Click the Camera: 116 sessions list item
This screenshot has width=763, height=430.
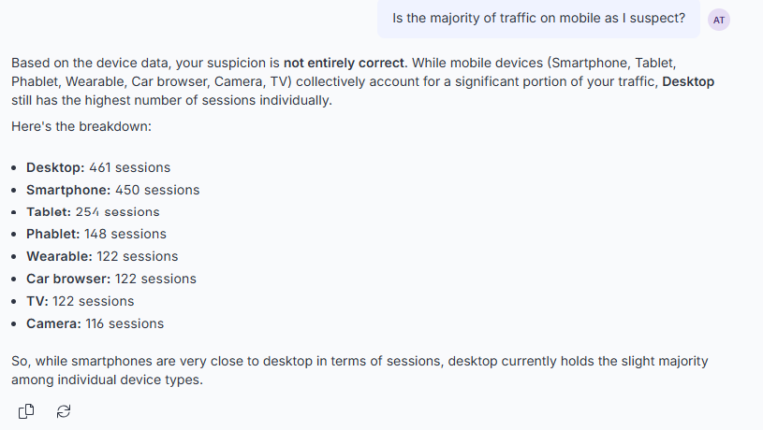(x=95, y=323)
